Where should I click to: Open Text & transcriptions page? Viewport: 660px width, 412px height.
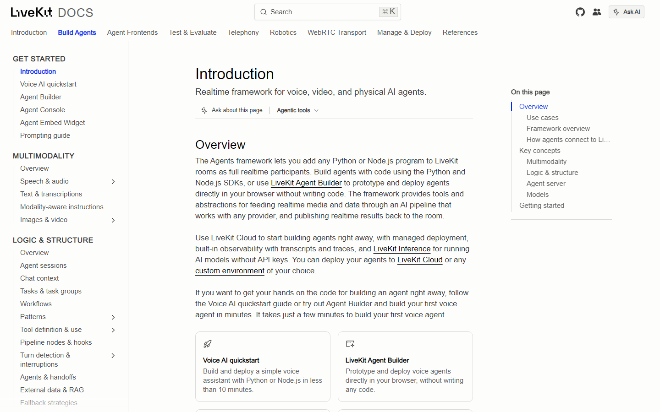click(x=51, y=194)
